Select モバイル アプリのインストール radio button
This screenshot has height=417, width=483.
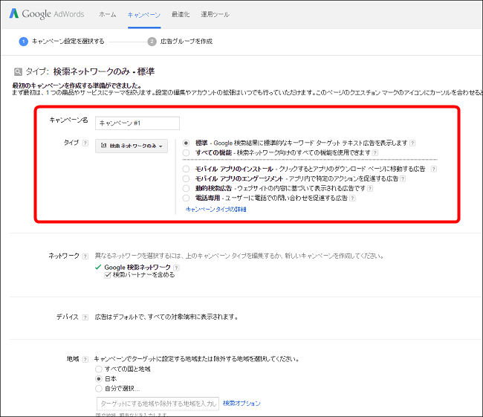click(186, 169)
